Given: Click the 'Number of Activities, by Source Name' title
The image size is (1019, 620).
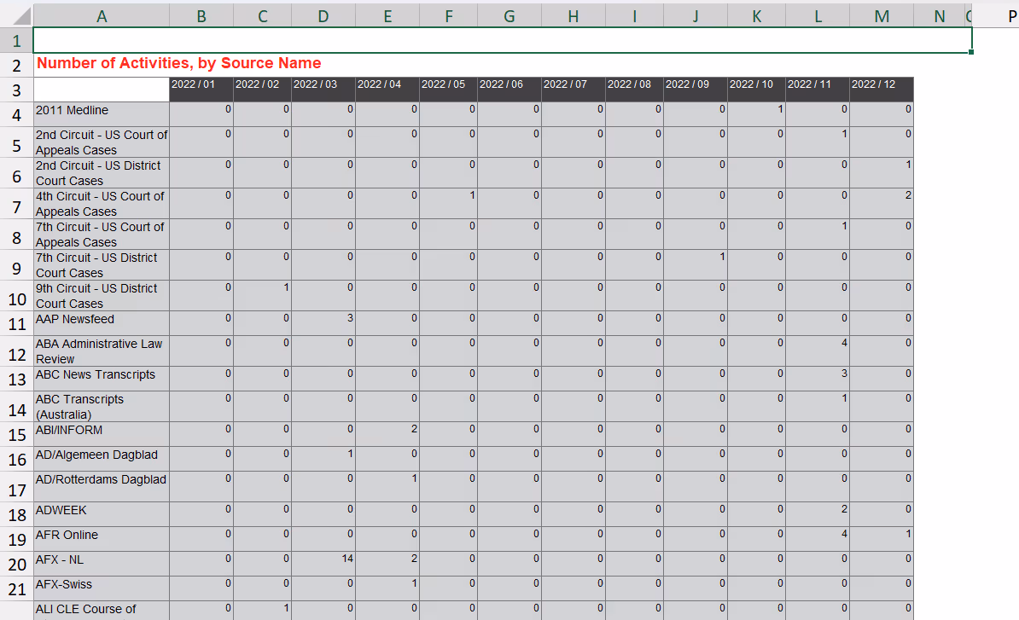Looking at the screenshot, I should click(178, 63).
